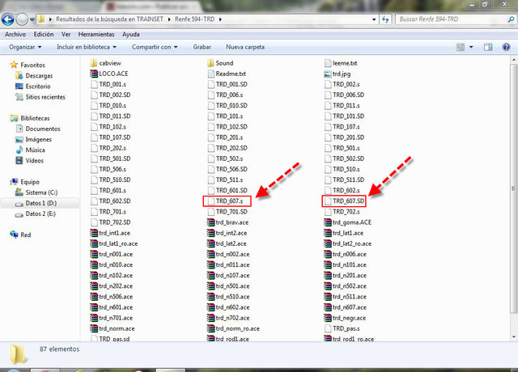Open the Archivo menu
Viewport: 518px width, 372px height.
tap(15, 35)
